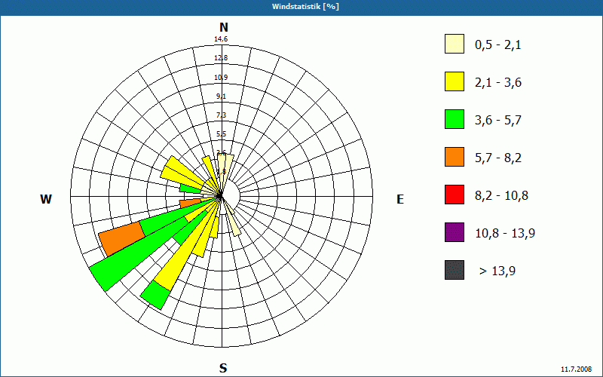Click the legend label 2,1 - 3,6
The image size is (603, 377).
[x=498, y=83]
